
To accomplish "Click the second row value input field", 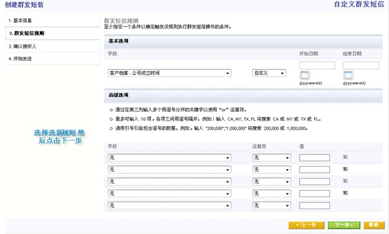I will [315, 170].
